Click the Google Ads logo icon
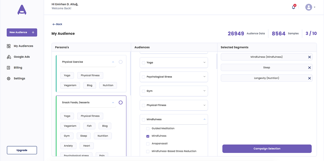This screenshot has height=161, width=324. click(9, 57)
